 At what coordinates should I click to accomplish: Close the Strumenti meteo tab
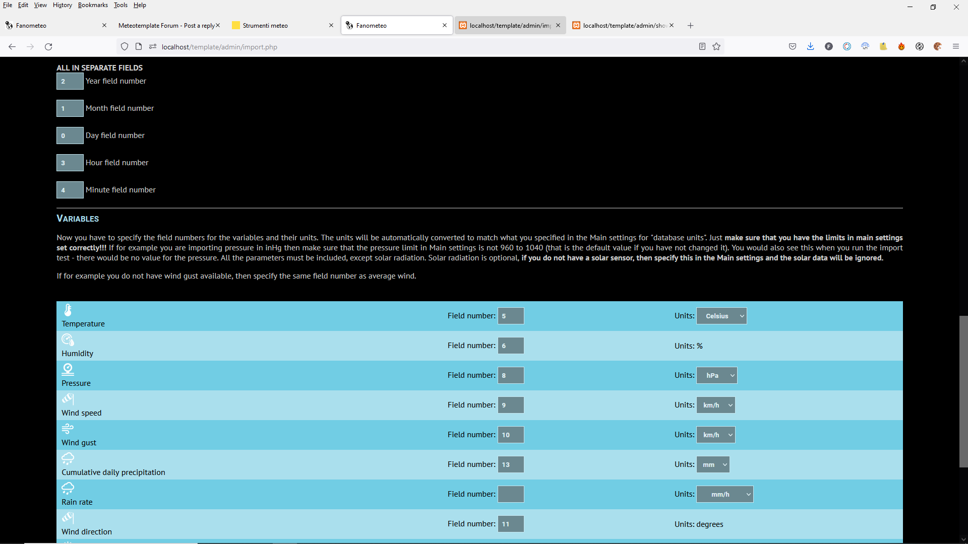[331, 25]
